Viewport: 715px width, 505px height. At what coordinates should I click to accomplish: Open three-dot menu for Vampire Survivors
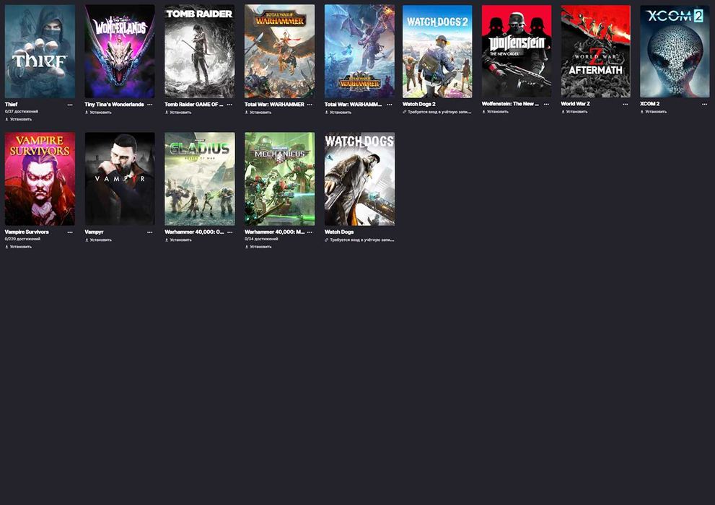(x=70, y=232)
